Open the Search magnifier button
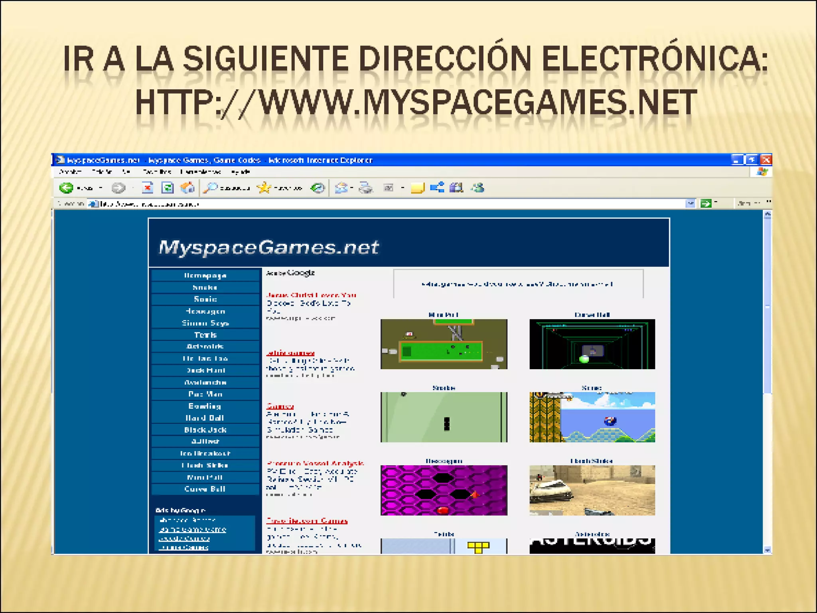Screen dimensions: 817x613 [x=211, y=188]
